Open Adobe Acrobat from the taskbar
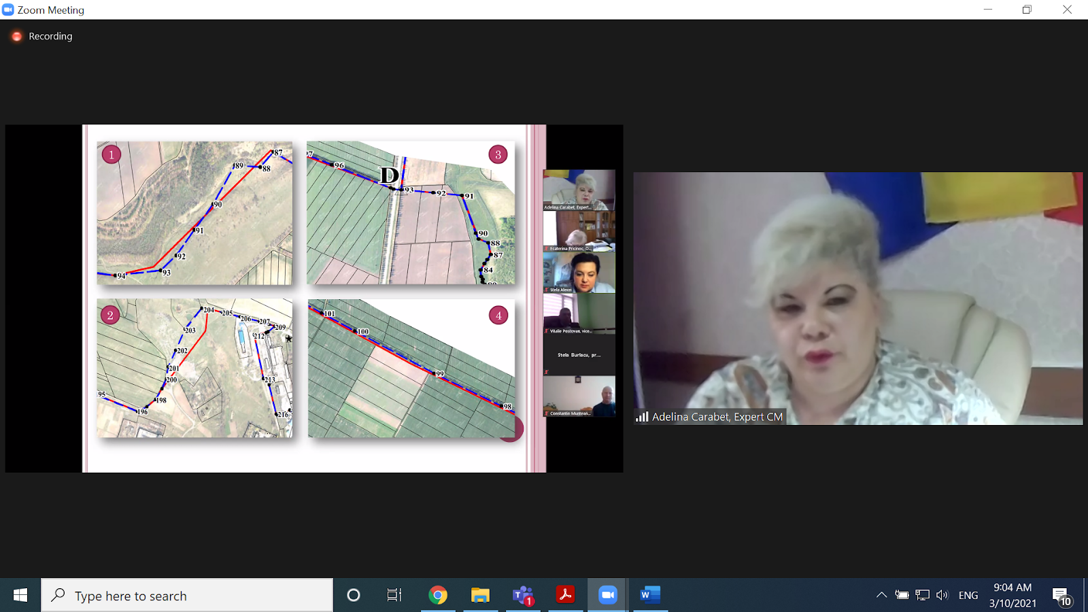This screenshot has height=612, width=1088. tap(565, 596)
